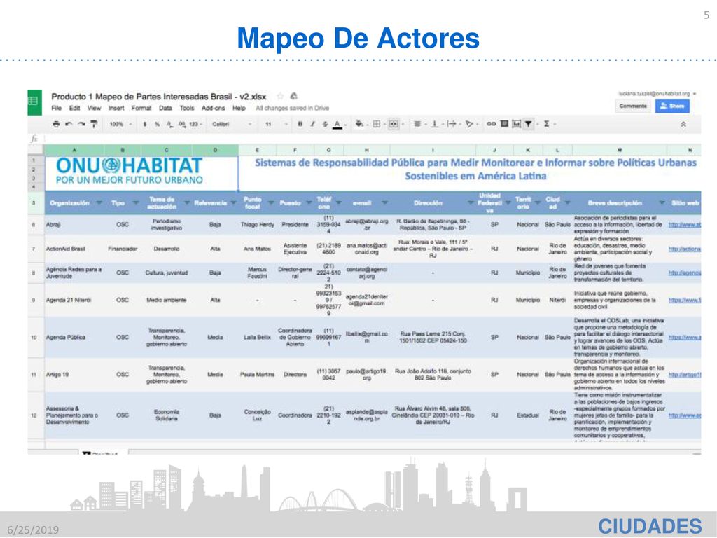Open the Calibri font dropdown

click(x=232, y=124)
